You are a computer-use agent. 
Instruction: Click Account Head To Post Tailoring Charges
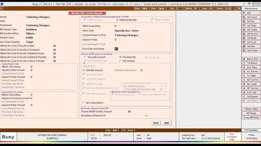[x=126, y=35]
